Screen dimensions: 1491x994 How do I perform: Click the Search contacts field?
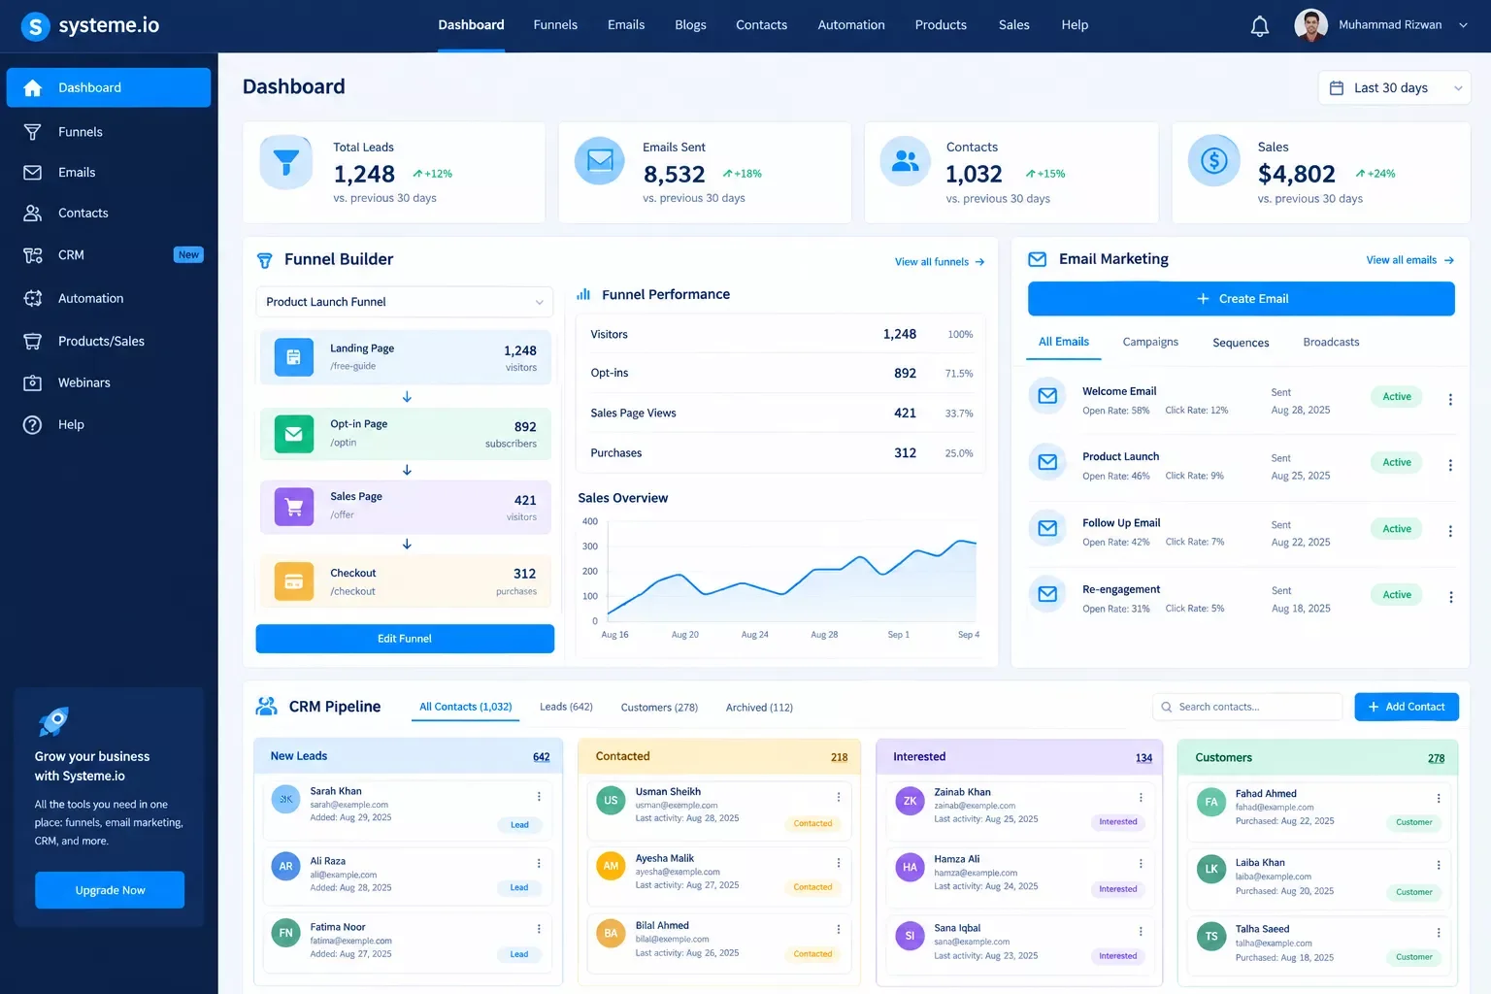(1247, 707)
